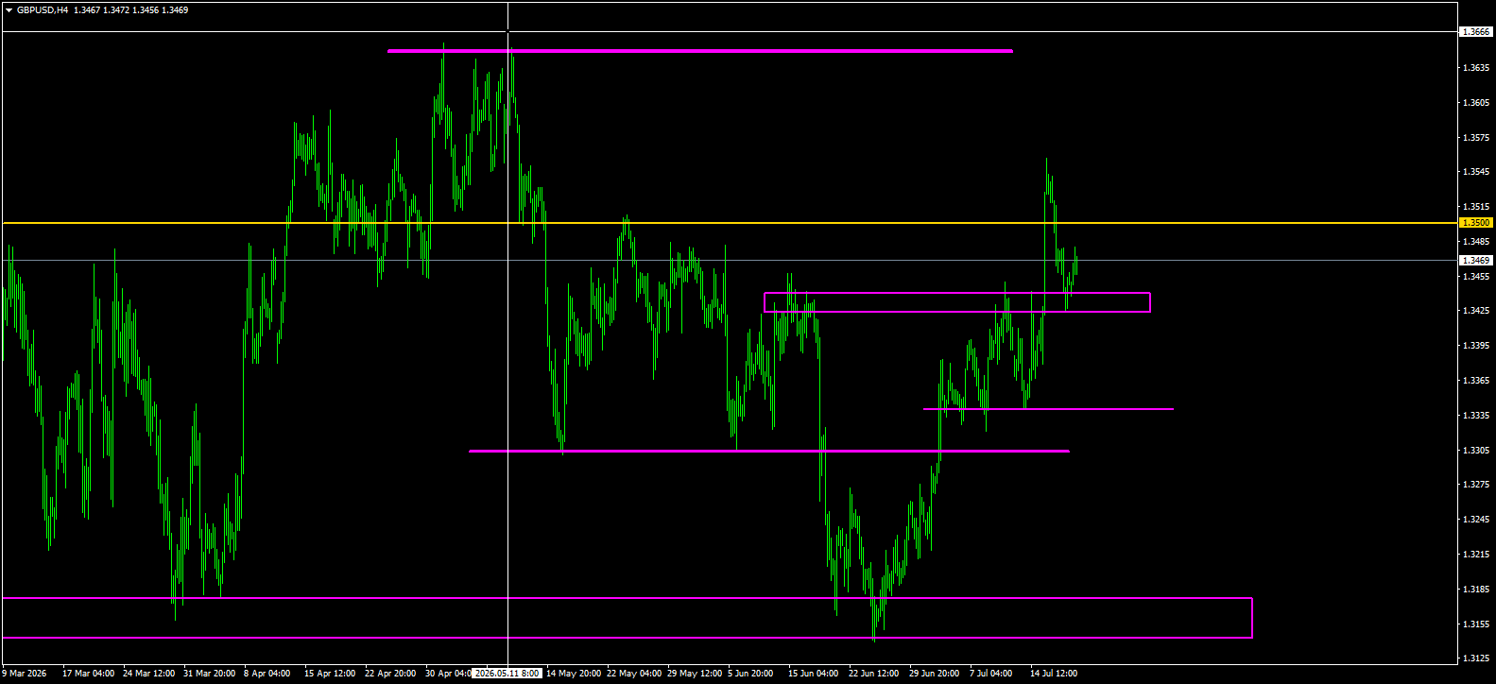Click the 29 May 12:00 time label

[x=695, y=674]
